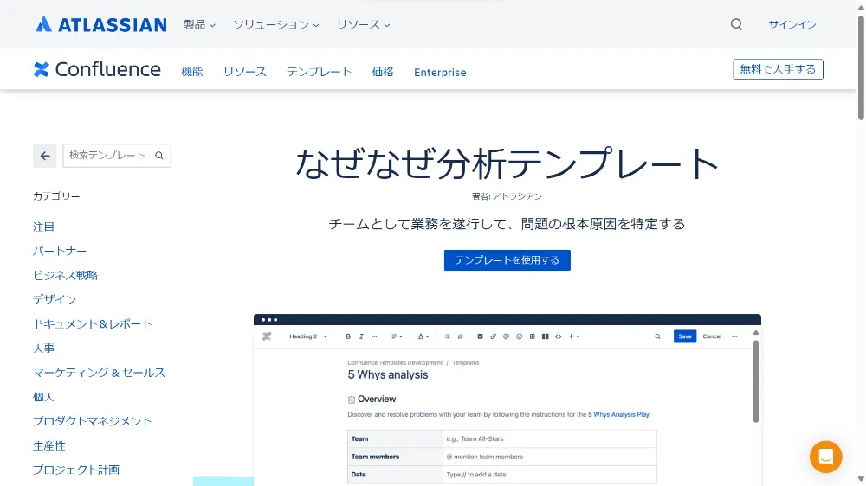Click the 無料で入手する button
This screenshot has height=486, width=866.
778,69
